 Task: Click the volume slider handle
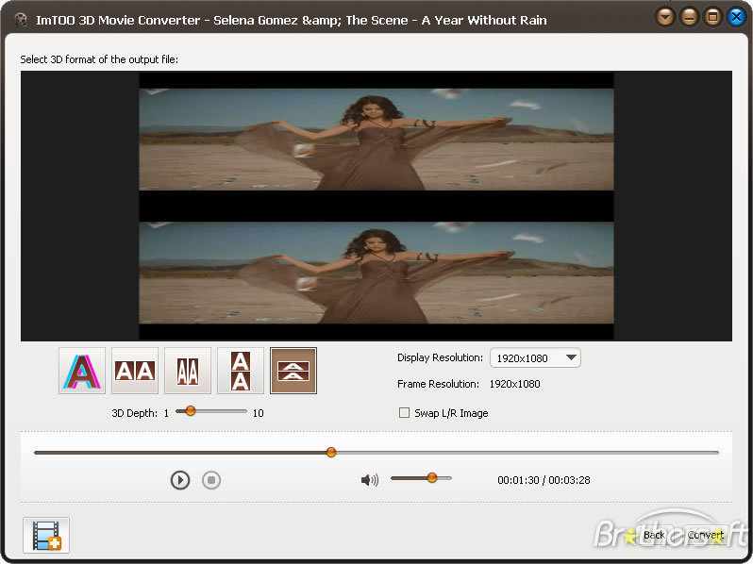pyautogui.click(x=432, y=477)
